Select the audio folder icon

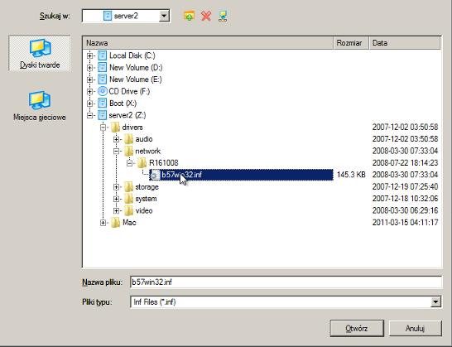(x=128, y=139)
